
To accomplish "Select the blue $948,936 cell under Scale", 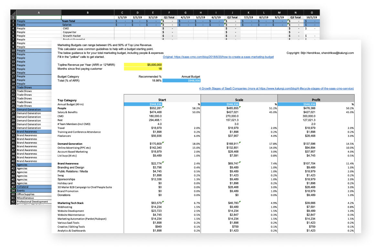I will pyautogui.click(x=220, y=104).
